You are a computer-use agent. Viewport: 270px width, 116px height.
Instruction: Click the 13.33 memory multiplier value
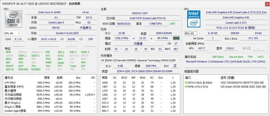(143, 38)
